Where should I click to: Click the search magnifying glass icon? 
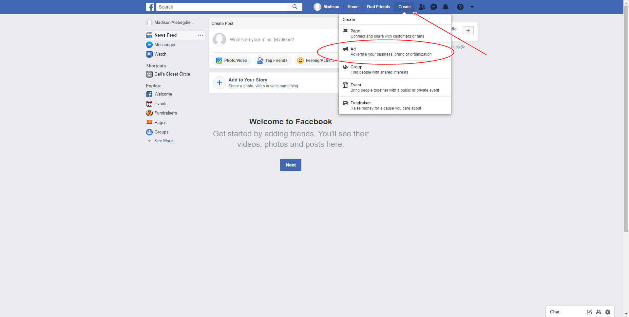point(295,7)
